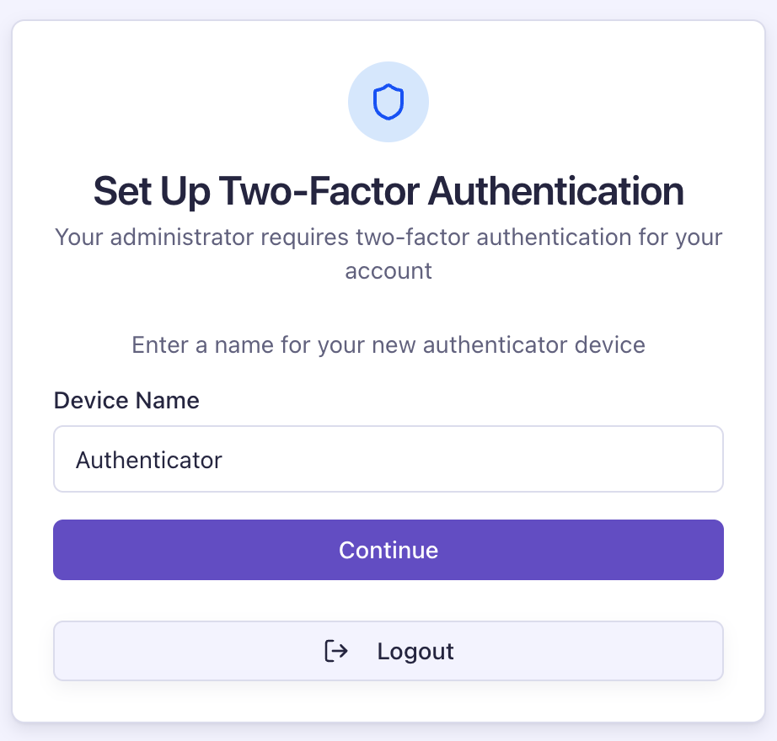777x741 pixels.
Task: Click the Continue button
Action: click(388, 550)
